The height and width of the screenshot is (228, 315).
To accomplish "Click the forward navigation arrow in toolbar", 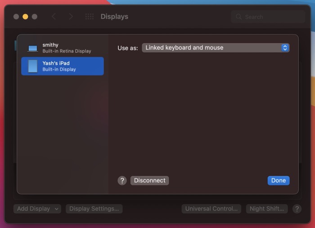I will (x=71, y=17).
